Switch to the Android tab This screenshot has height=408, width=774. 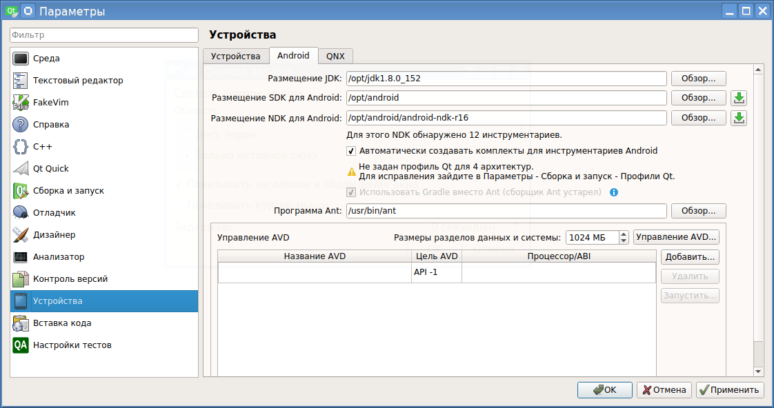click(x=293, y=56)
